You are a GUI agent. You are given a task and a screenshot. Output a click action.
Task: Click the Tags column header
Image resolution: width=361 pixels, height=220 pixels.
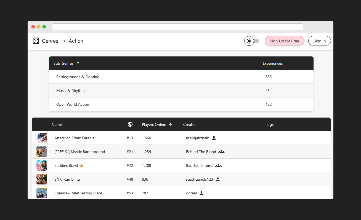[270, 124]
